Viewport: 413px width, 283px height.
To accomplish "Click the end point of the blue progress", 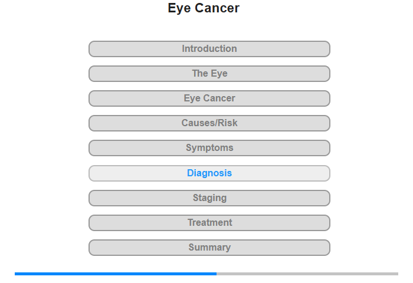I will 216,274.
